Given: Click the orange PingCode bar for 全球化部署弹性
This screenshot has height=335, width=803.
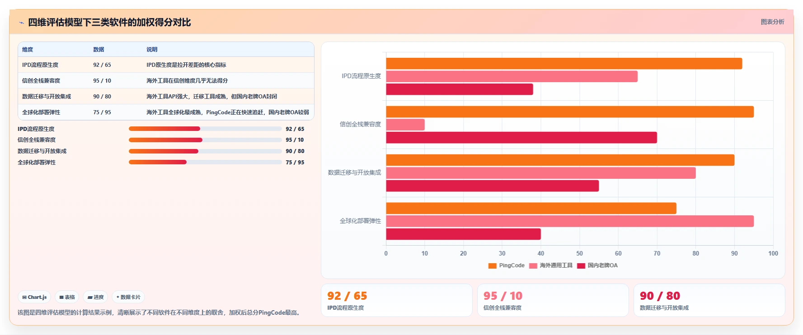Looking at the screenshot, I should tap(531, 208).
